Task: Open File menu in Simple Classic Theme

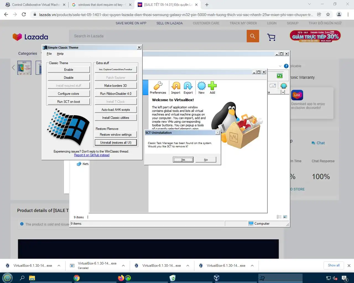Action: click(49, 54)
